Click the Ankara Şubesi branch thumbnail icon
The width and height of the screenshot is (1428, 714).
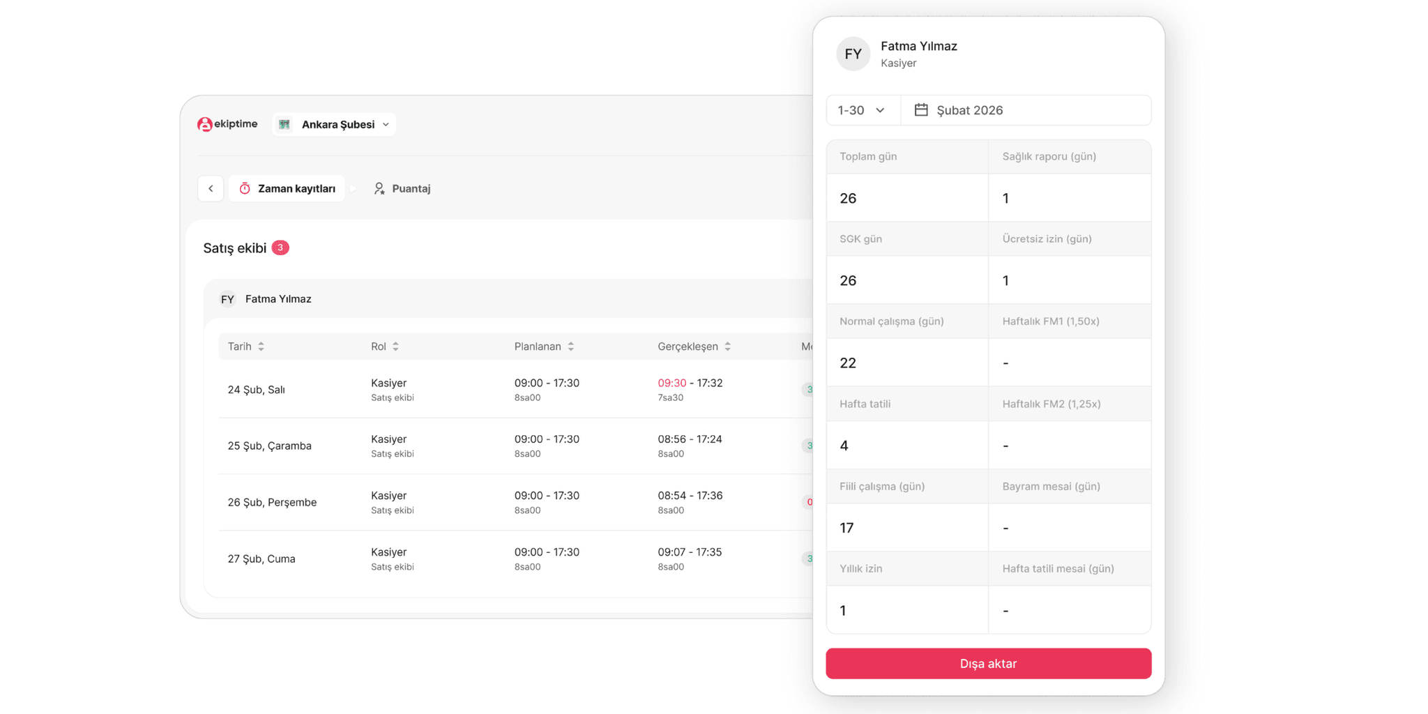284,124
